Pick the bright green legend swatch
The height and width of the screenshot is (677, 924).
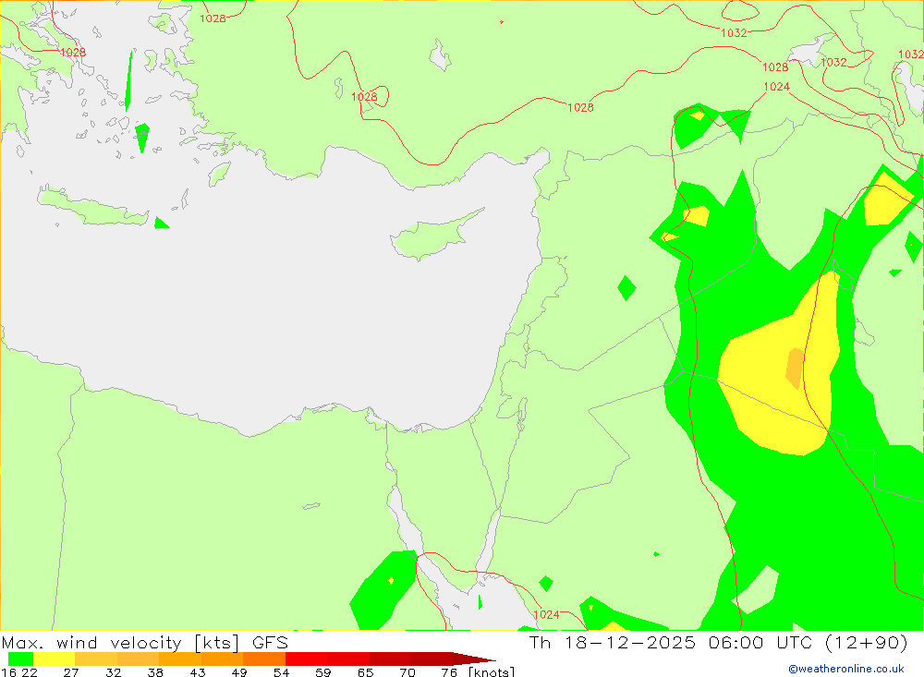coord(20,659)
